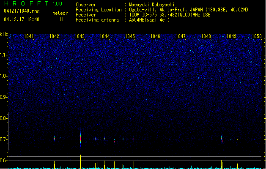This screenshot has height=169, width=266.
Task: Click the meteor count 11
Action: tap(61, 19)
